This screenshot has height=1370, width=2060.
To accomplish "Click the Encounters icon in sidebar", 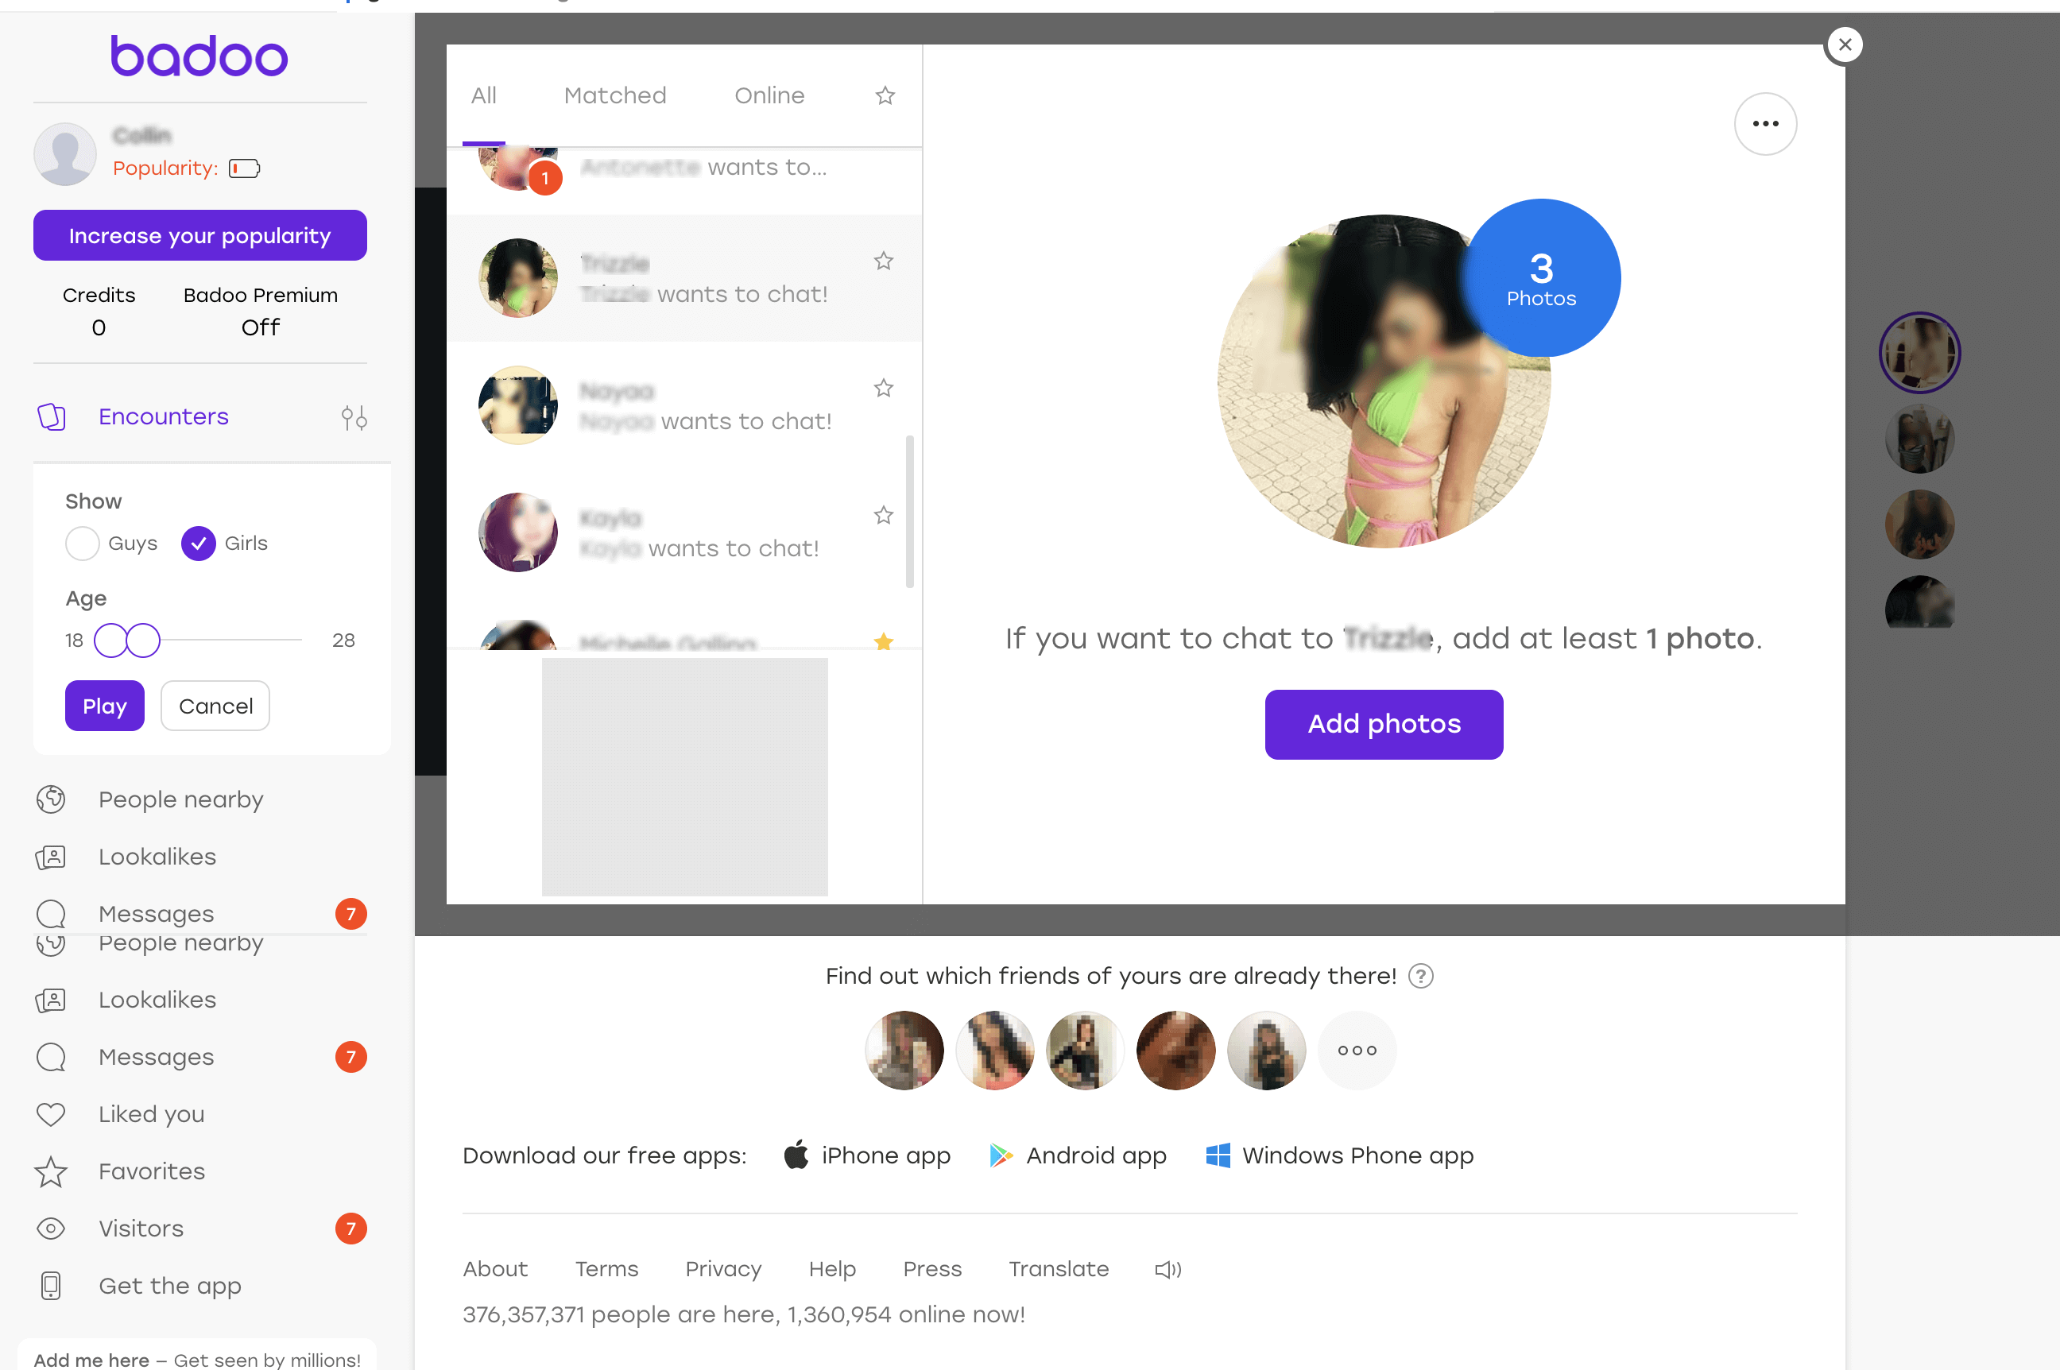I will coord(51,416).
